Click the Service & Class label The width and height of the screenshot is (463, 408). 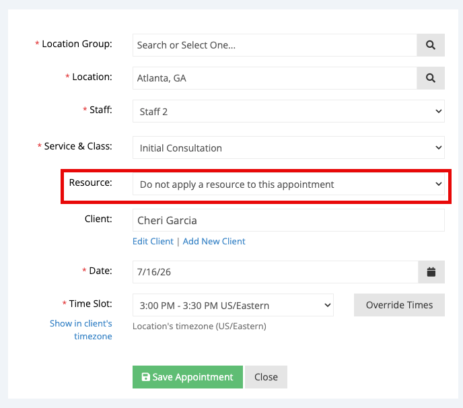[x=78, y=146]
